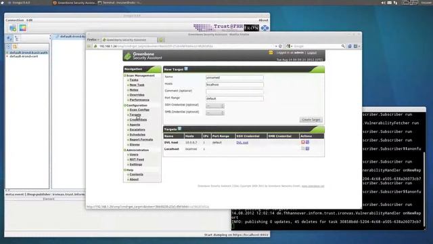Click the greyed trash icon for Localhost
Viewport: 433px width, 244px height.
point(303,148)
